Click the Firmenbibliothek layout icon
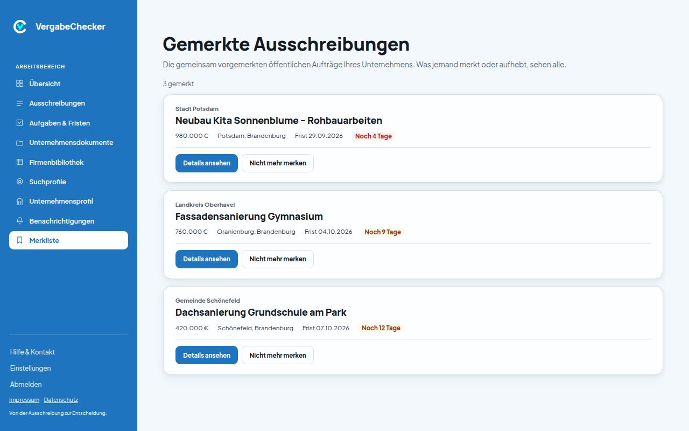This screenshot has height=431, width=689. coord(20,162)
